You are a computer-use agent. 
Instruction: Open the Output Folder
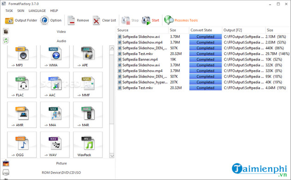coord(21,20)
